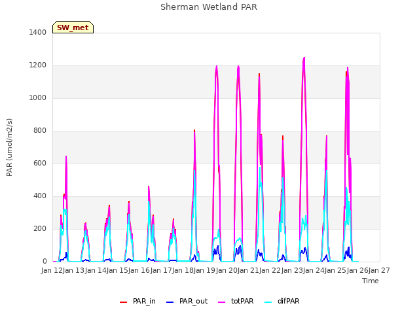Click the Jan 15 x-axis tick label

[x=117, y=270]
